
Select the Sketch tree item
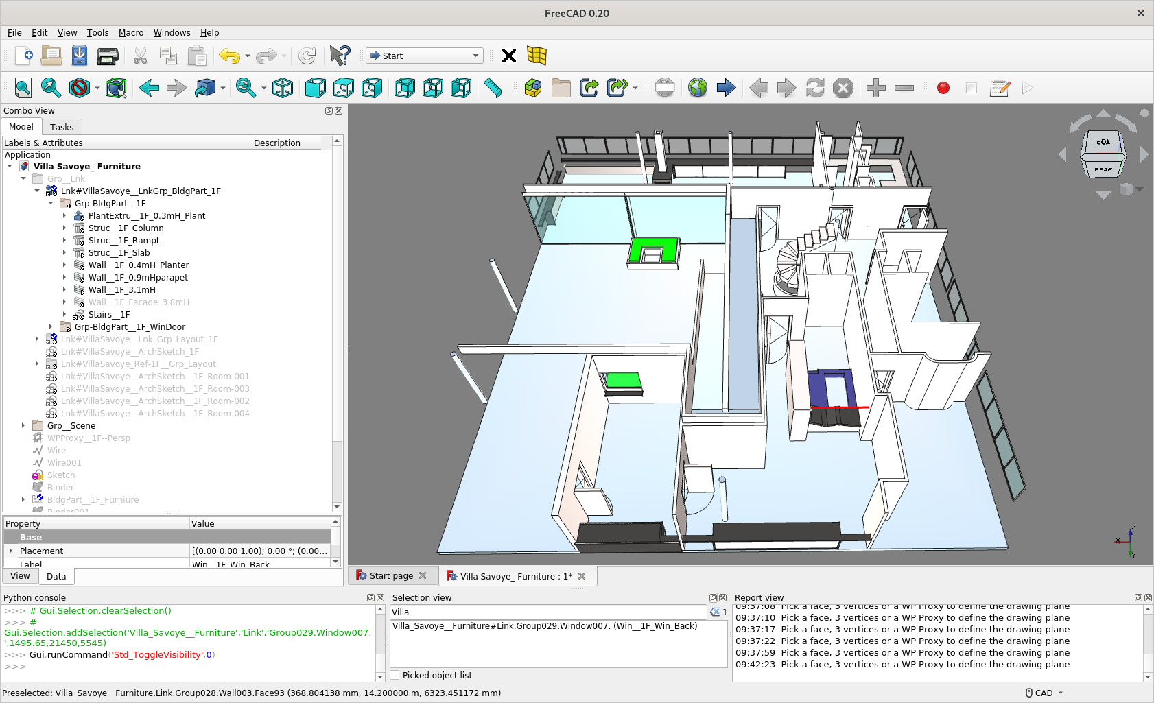[x=61, y=475]
